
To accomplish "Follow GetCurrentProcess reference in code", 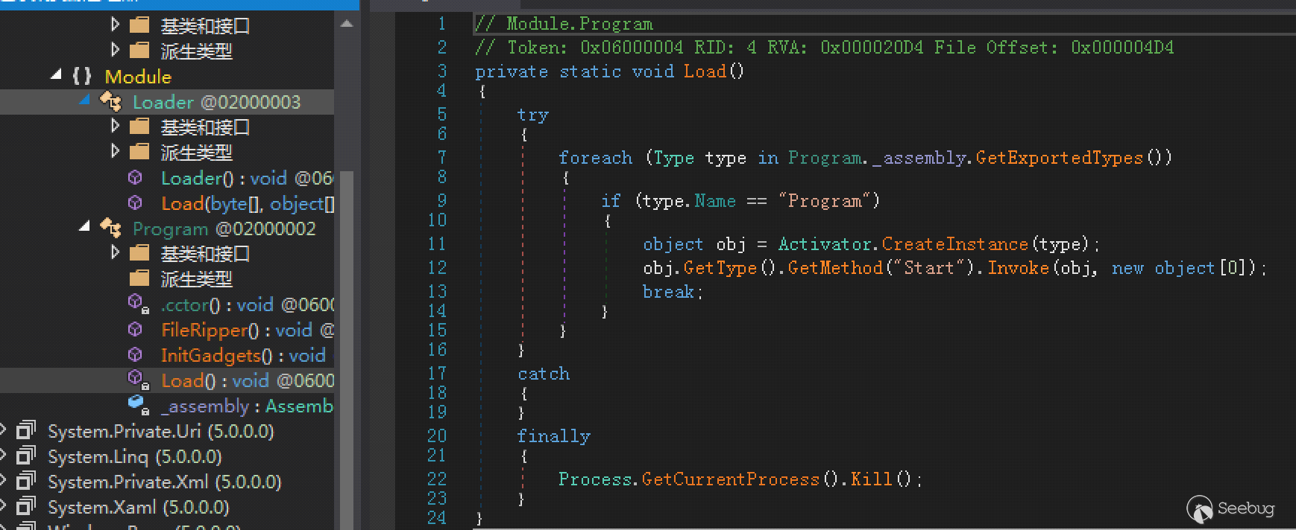I will [x=731, y=479].
